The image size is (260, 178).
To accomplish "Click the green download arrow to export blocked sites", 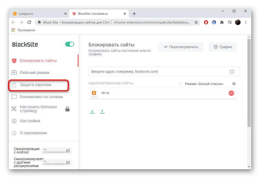I will pyautogui.click(x=92, y=111).
